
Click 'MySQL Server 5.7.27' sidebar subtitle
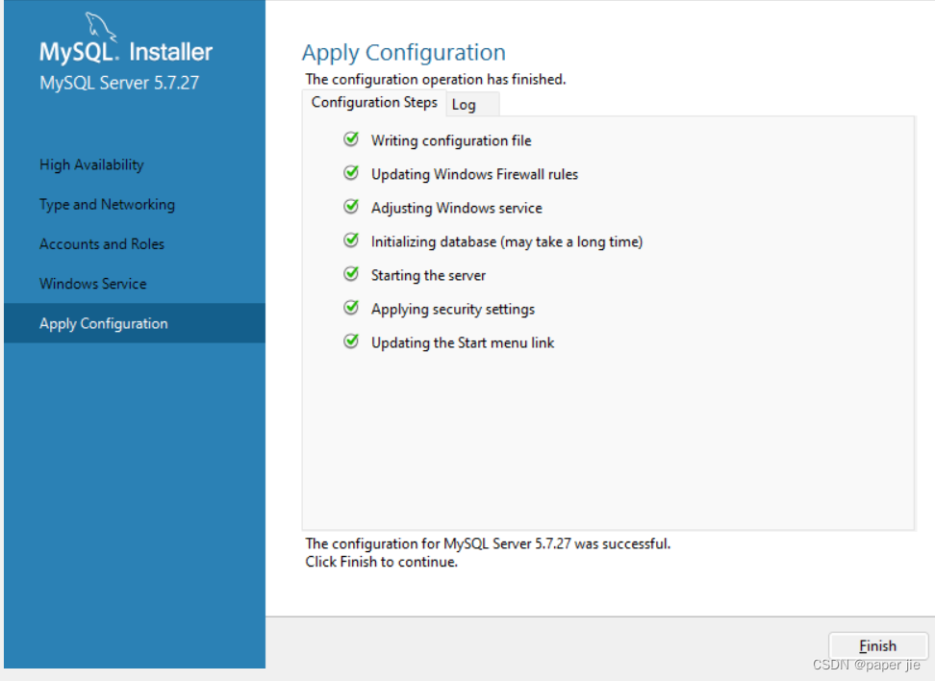[x=119, y=83]
